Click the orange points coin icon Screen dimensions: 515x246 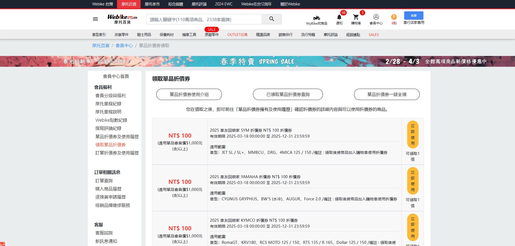click(x=394, y=17)
